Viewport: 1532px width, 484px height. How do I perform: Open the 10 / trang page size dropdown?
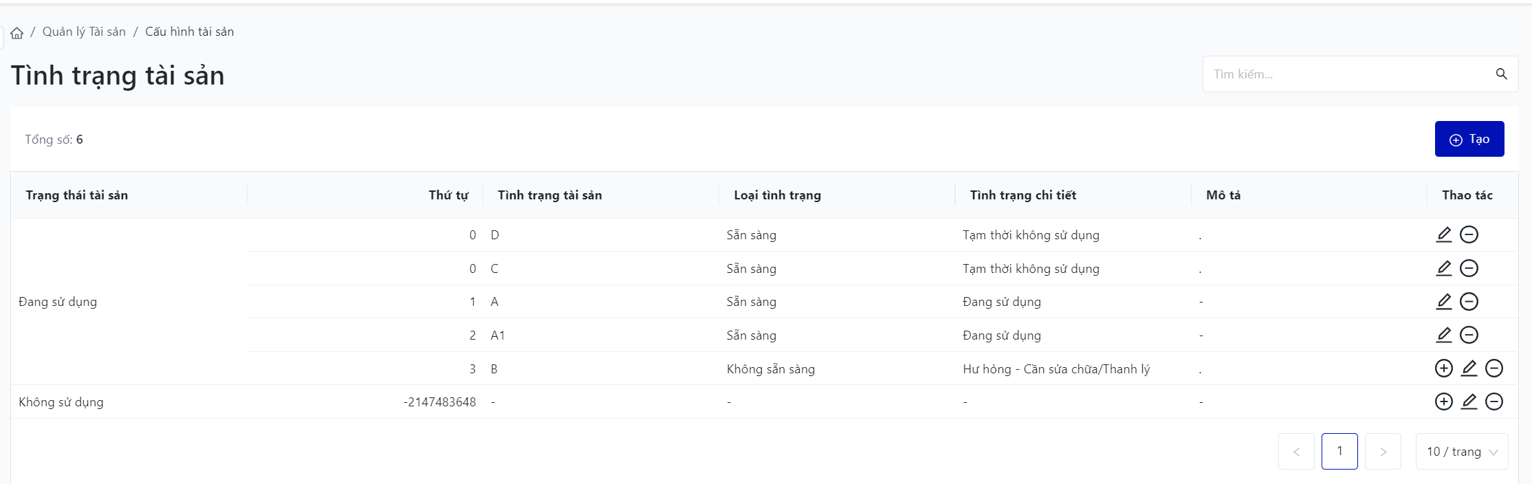point(1462,452)
